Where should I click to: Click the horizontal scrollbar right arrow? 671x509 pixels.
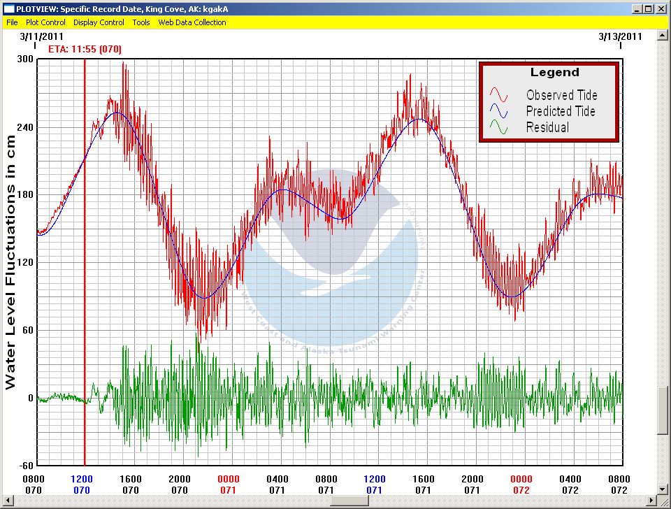[x=653, y=501]
